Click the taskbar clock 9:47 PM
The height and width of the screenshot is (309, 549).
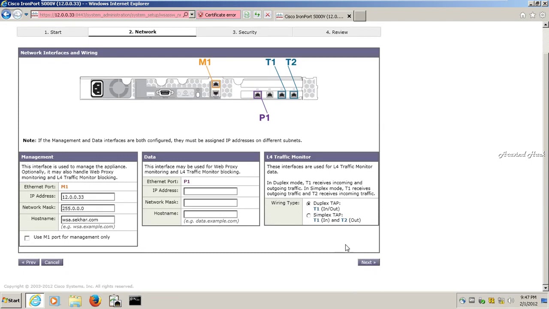[x=528, y=300]
